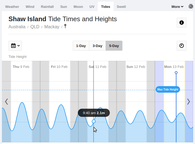Viewport: 195px width, 144px height.
Task: Follow the QLD breadcrumb link
Action: (35, 27)
